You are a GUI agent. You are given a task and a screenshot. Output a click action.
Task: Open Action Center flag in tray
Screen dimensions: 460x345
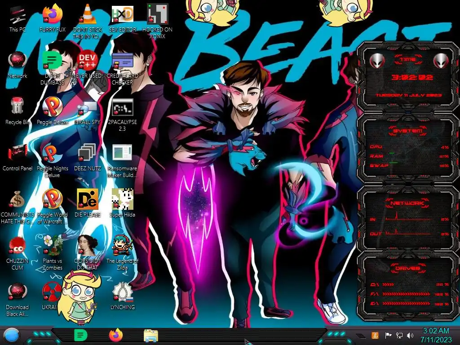(388, 335)
